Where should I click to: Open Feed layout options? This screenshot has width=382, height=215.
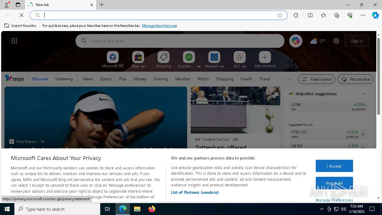coord(317,79)
